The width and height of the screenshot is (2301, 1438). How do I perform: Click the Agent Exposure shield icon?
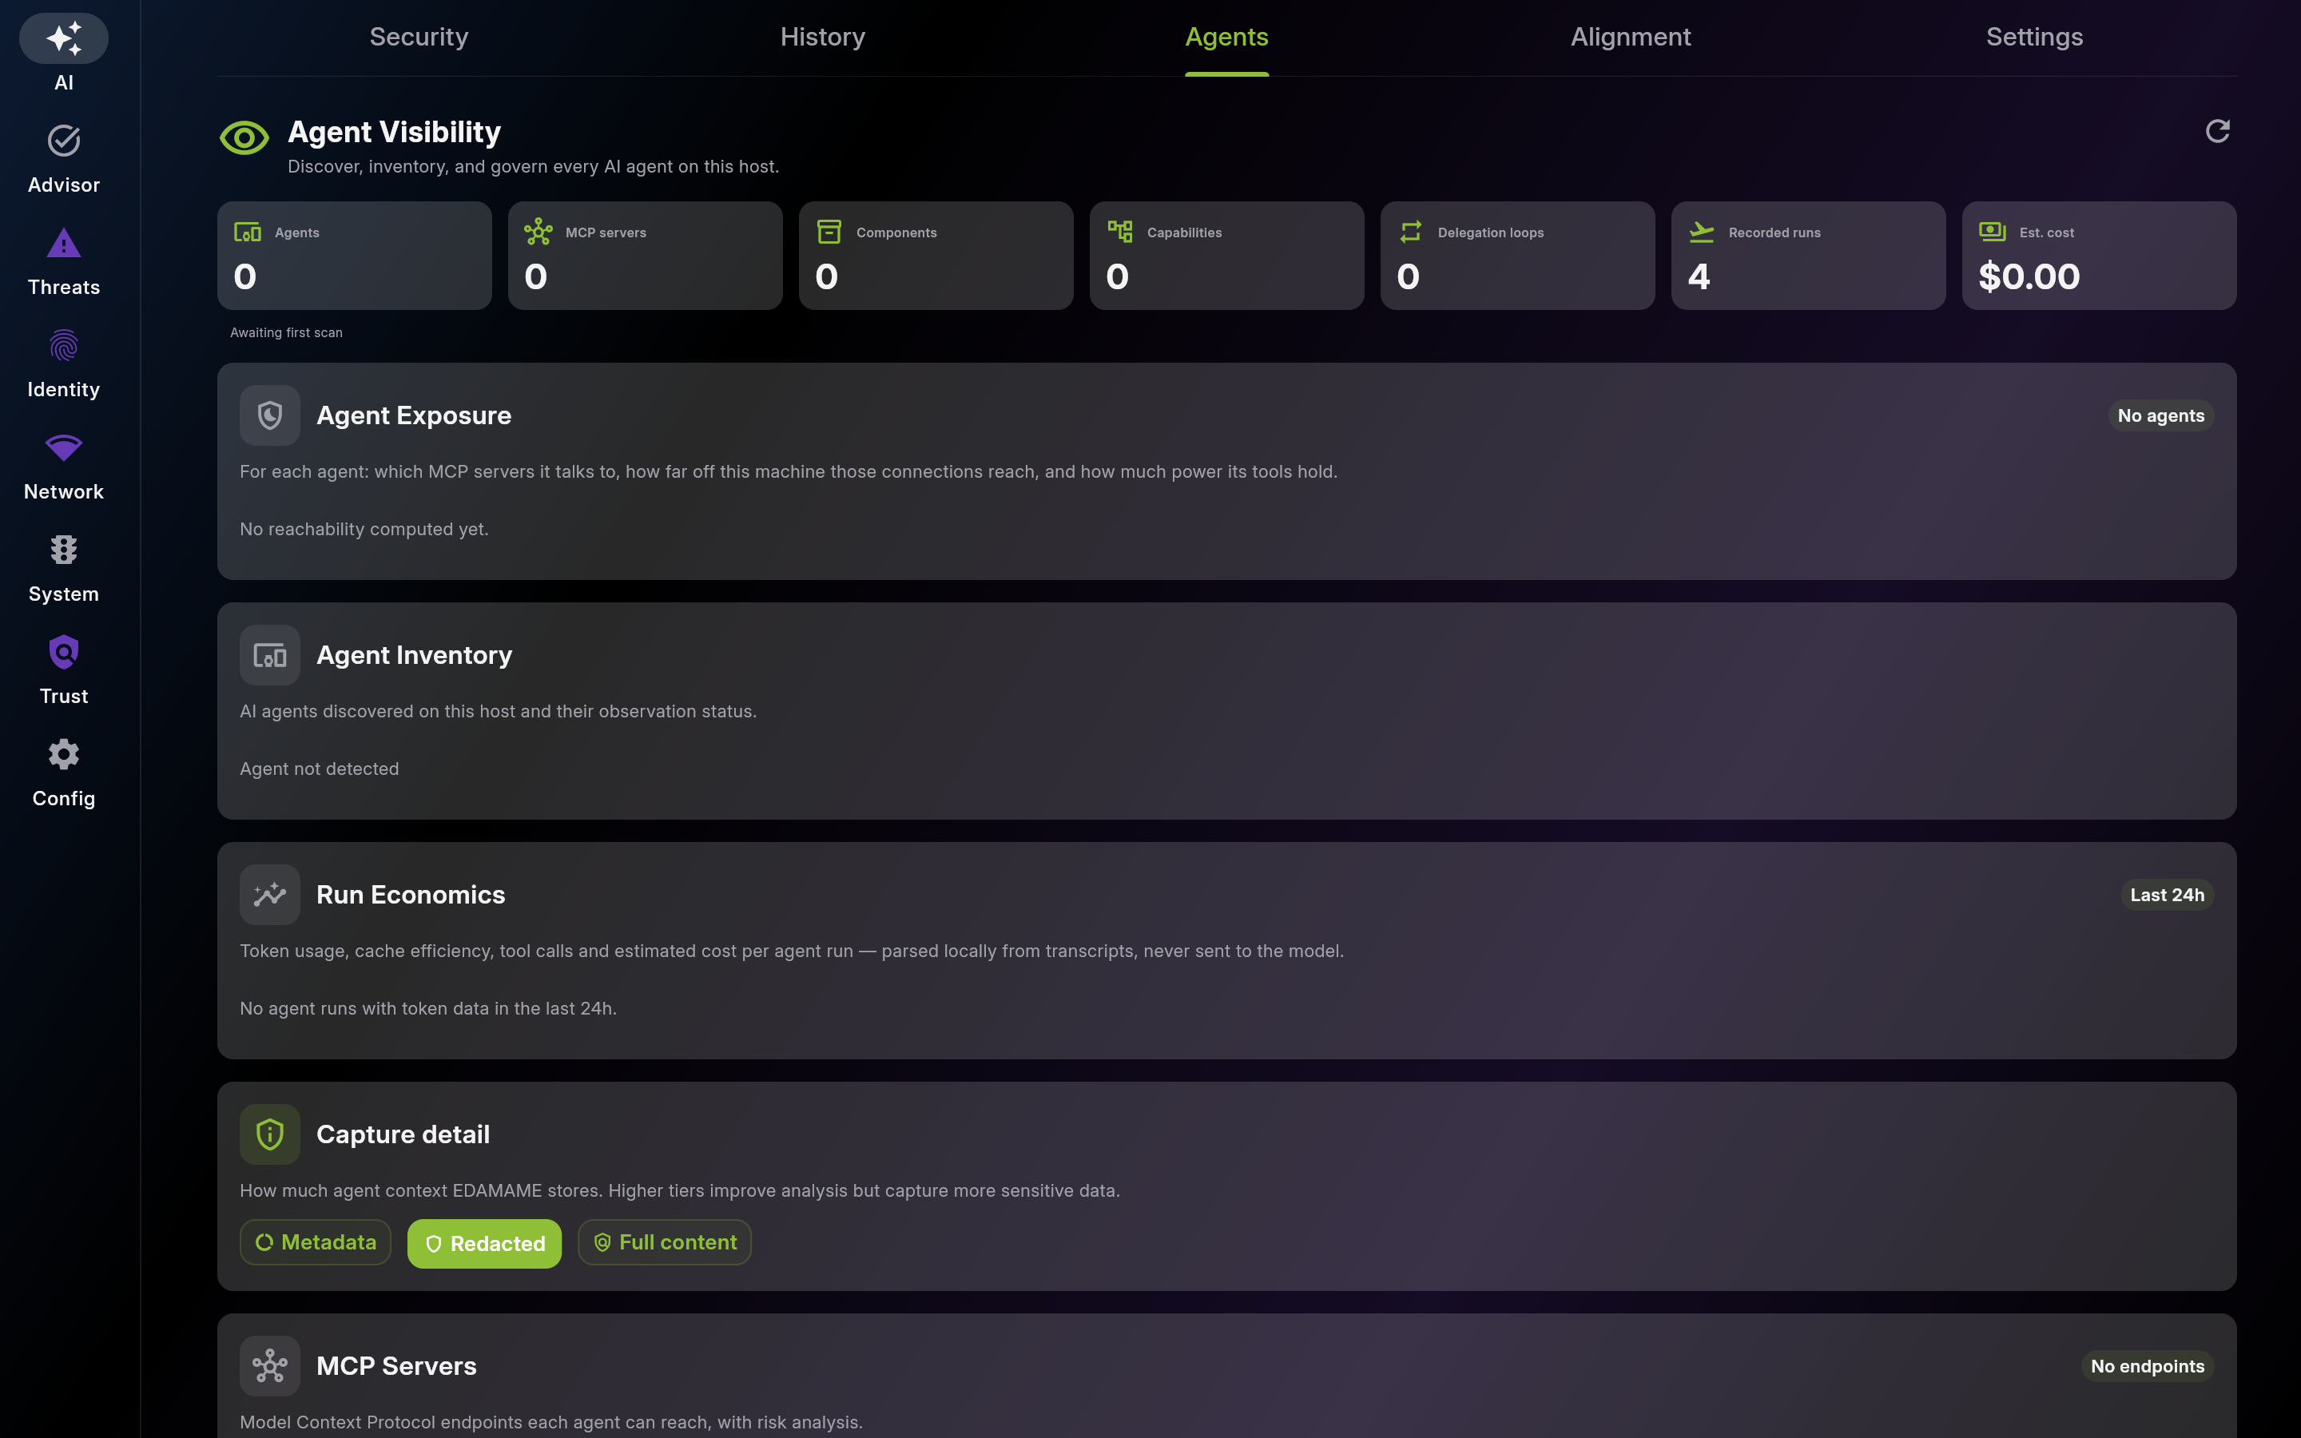(270, 415)
